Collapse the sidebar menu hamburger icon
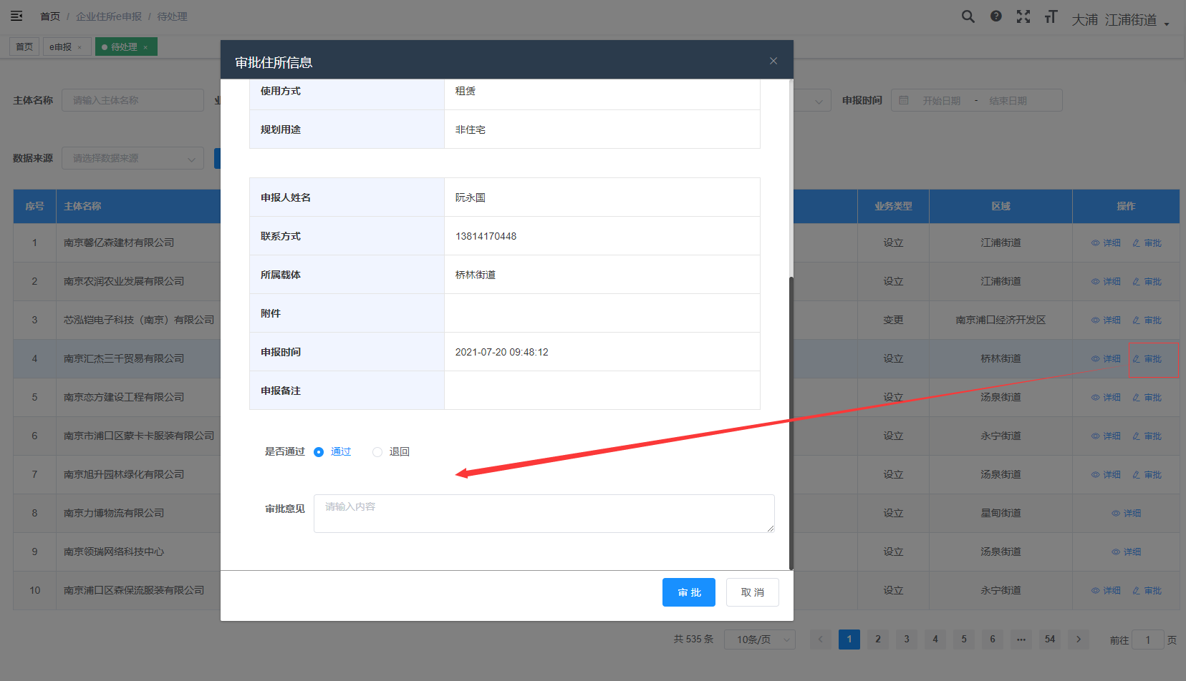The image size is (1186, 681). (x=16, y=16)
